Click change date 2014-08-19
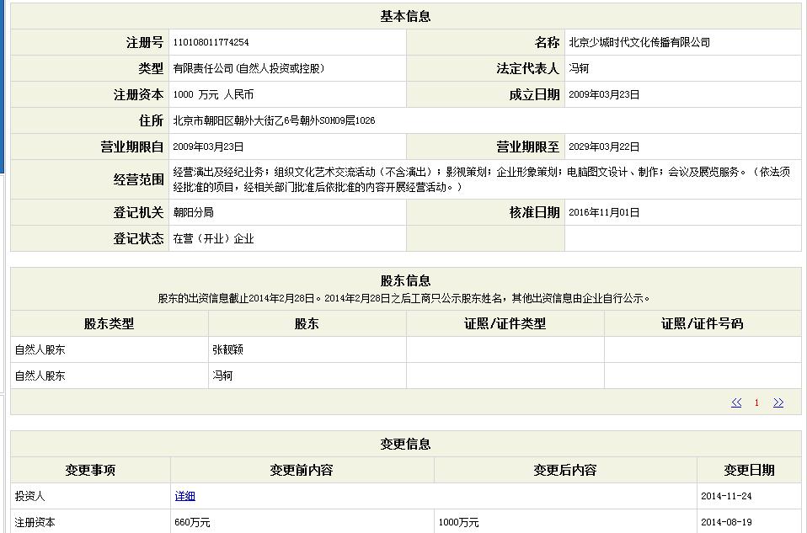The height and width of the screenshot is (533, 807). tap(726, 522)
